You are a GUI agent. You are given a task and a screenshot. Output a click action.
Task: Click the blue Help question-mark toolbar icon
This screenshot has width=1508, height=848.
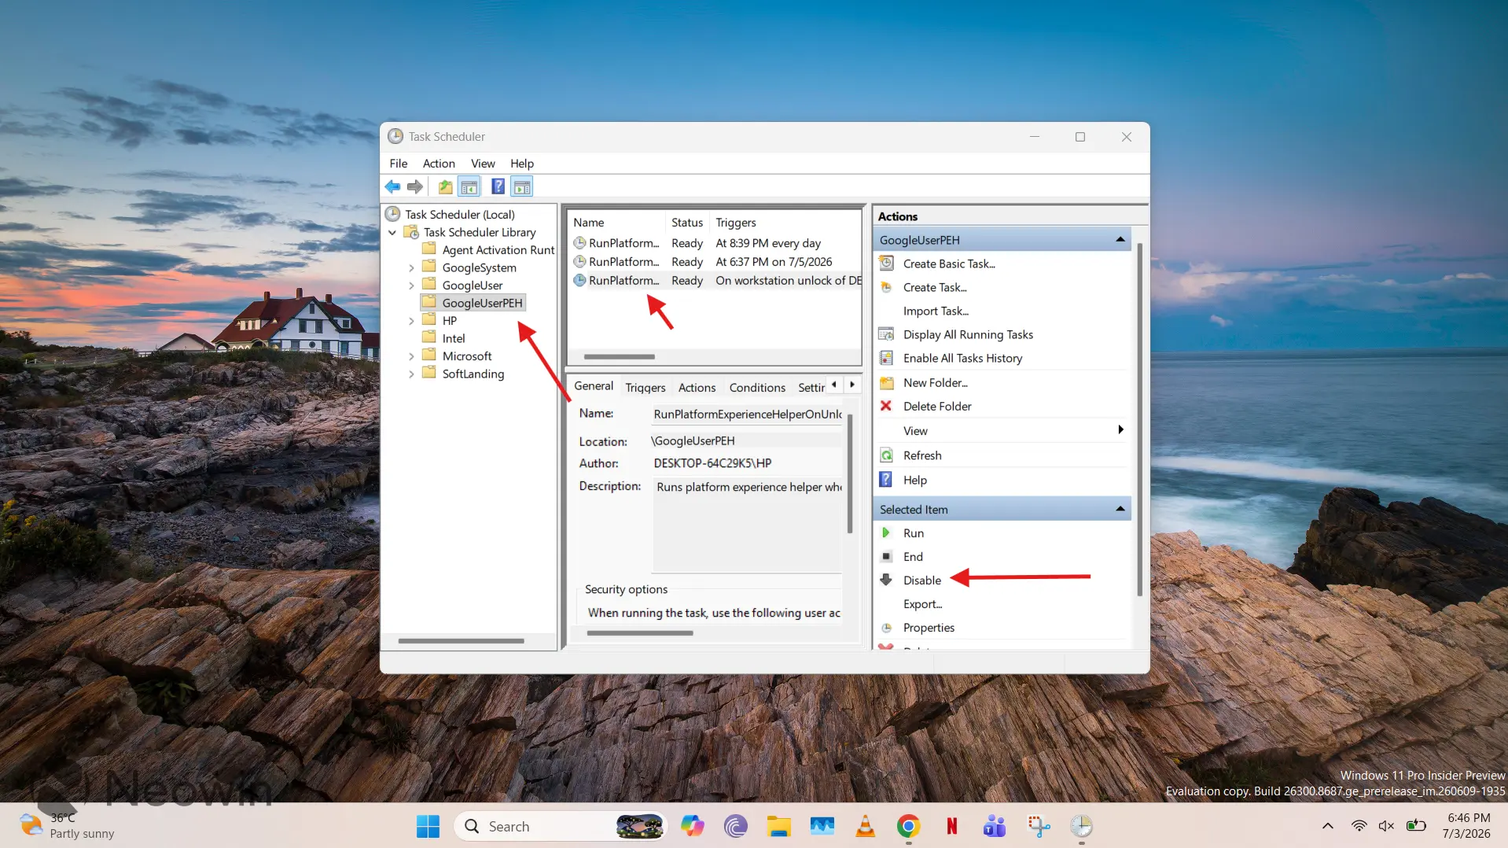pyautogui.click(x=498, y=187)
